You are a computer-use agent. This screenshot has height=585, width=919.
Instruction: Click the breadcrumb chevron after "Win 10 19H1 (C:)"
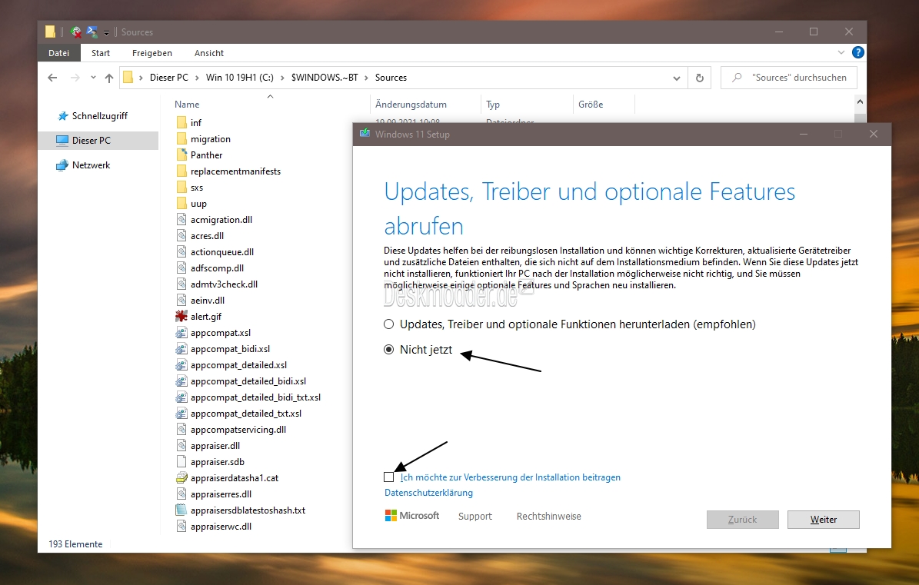[x=282, y=78]
